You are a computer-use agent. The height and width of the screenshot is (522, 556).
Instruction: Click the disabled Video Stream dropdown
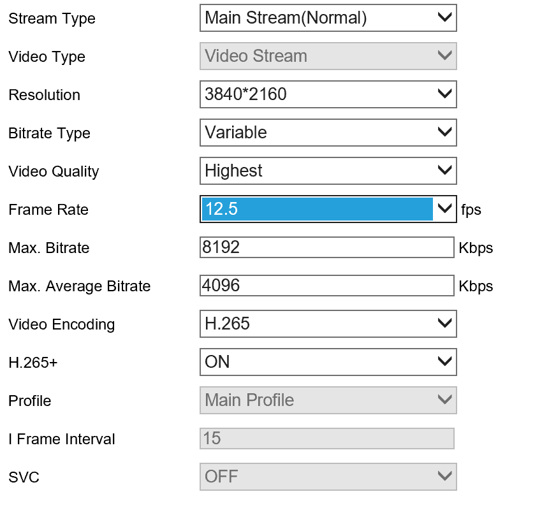click(328, 56)
